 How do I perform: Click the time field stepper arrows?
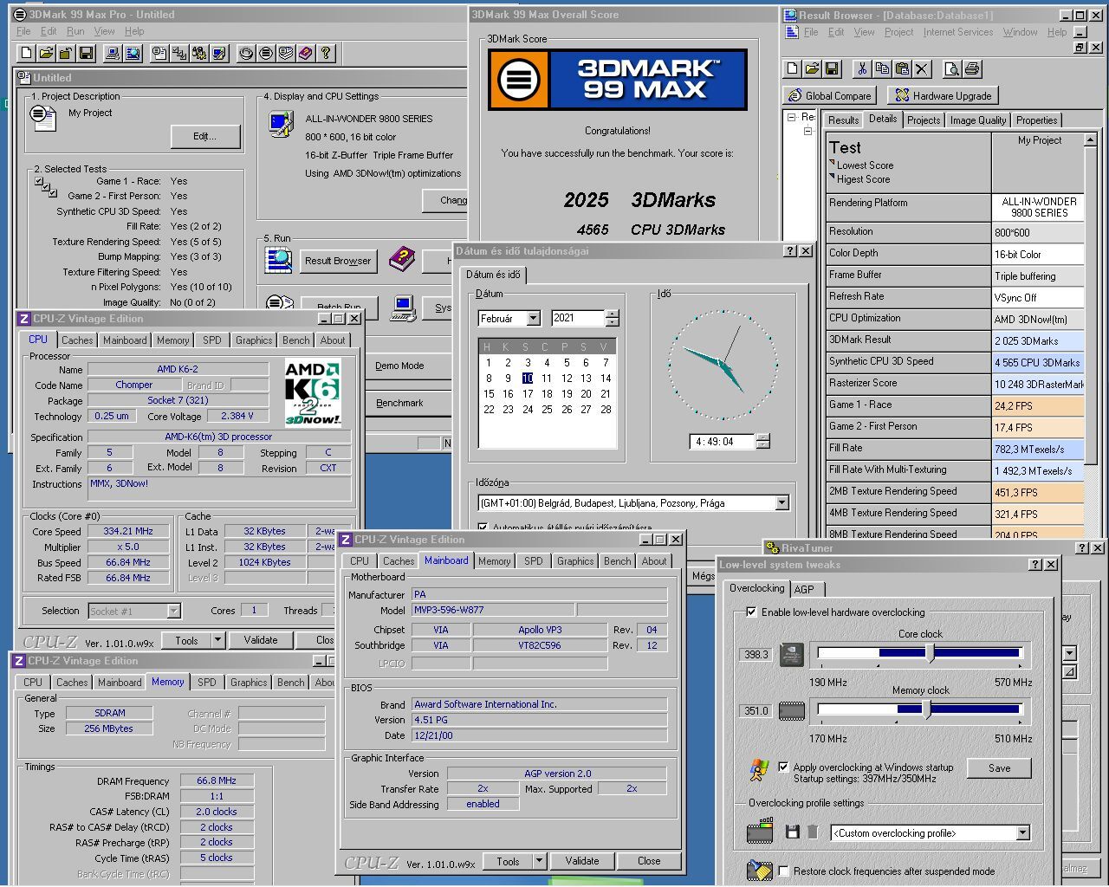[762, 441]
